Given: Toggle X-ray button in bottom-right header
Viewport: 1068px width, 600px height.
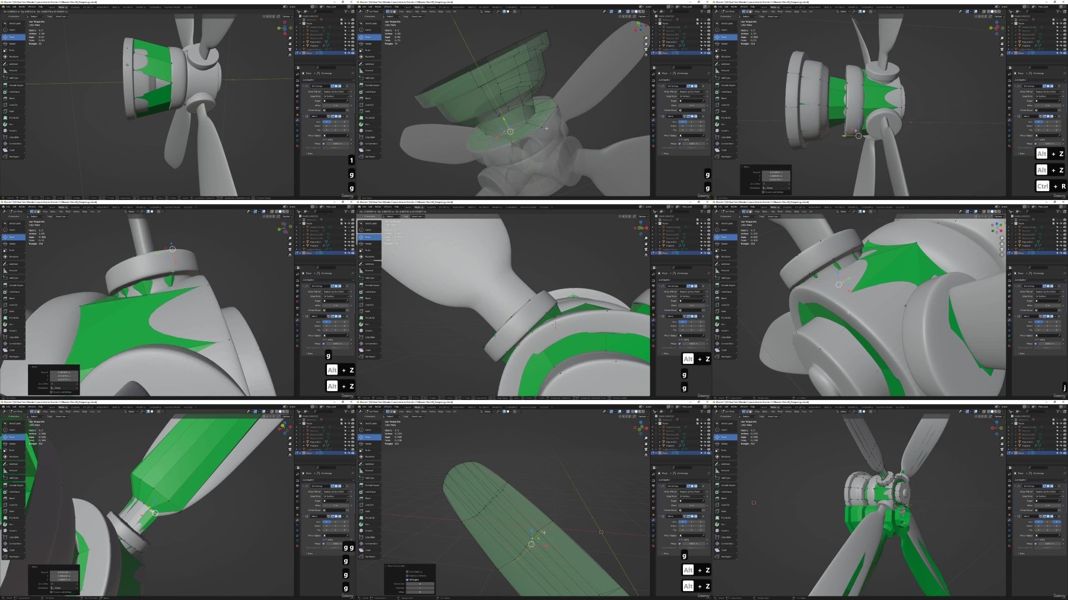Looking at the screenshot, I should point(984,411).
